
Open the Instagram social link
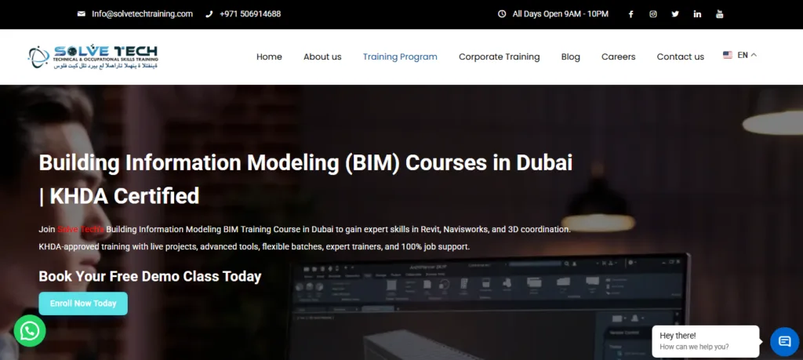point(653,14)
